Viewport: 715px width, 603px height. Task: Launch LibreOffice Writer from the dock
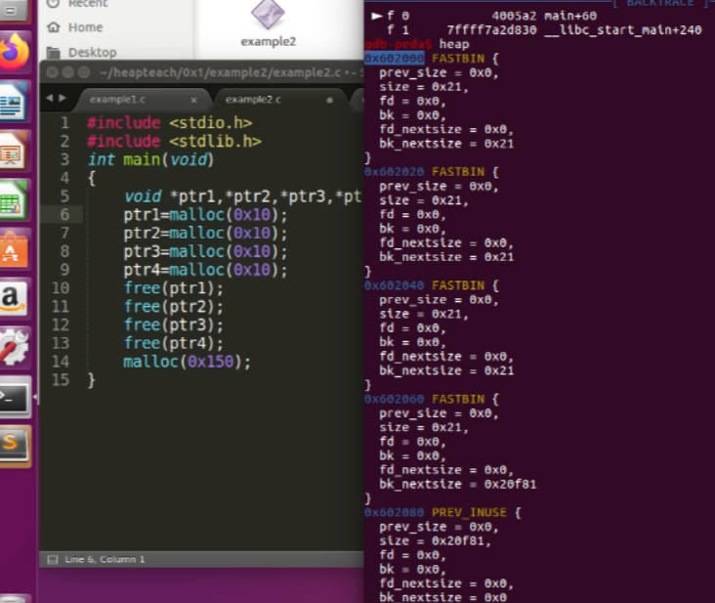(16, 102)
